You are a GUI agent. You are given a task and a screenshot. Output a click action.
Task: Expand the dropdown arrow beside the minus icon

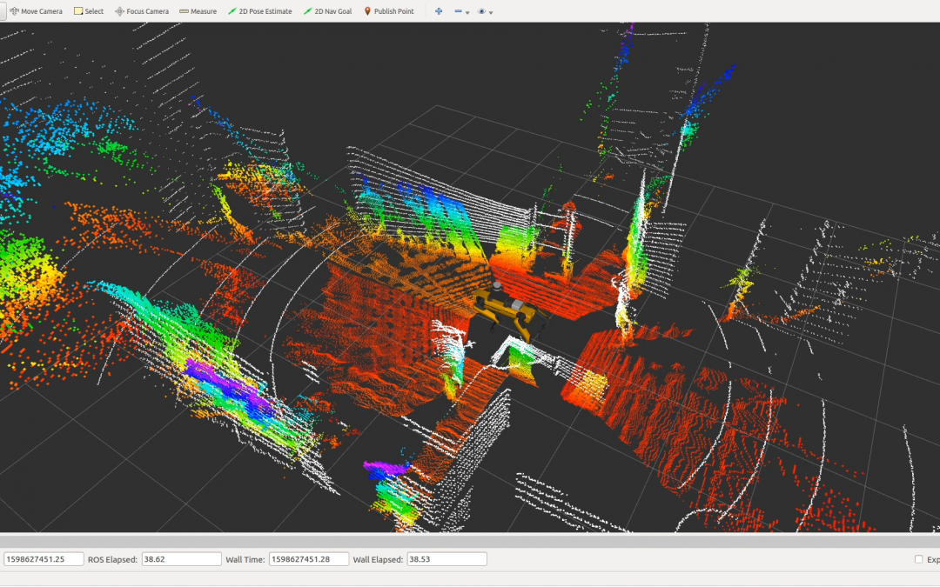click(x=468, y=13)
